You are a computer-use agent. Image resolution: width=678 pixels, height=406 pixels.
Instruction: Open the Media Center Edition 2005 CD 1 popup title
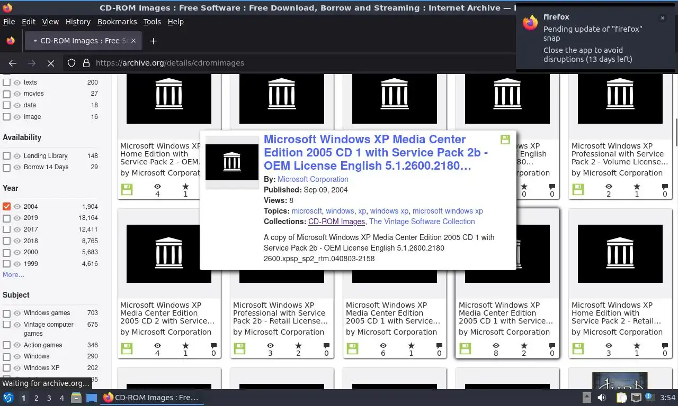[376, 152]
